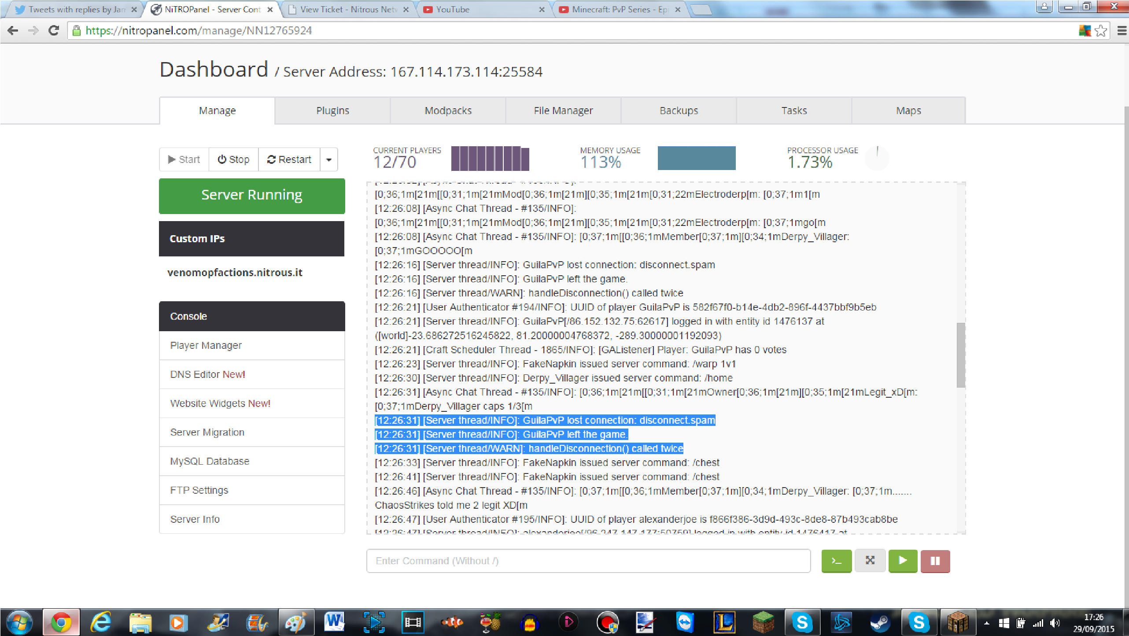
Task: Open the Player Manager
Action: point(206,345)
